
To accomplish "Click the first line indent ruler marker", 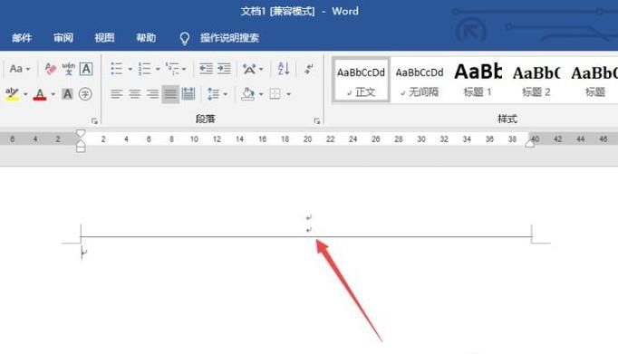I will (x=81, y=134).
